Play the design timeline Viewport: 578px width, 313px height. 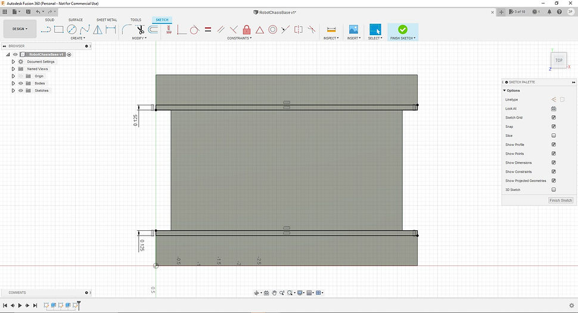pyautogui.click(x=20, y=305)
